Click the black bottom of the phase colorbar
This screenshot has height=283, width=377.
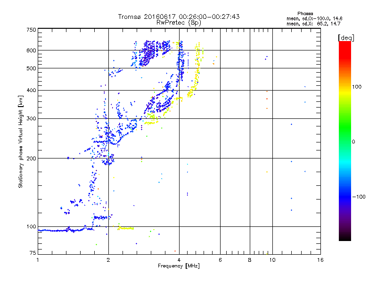[345, 237]
